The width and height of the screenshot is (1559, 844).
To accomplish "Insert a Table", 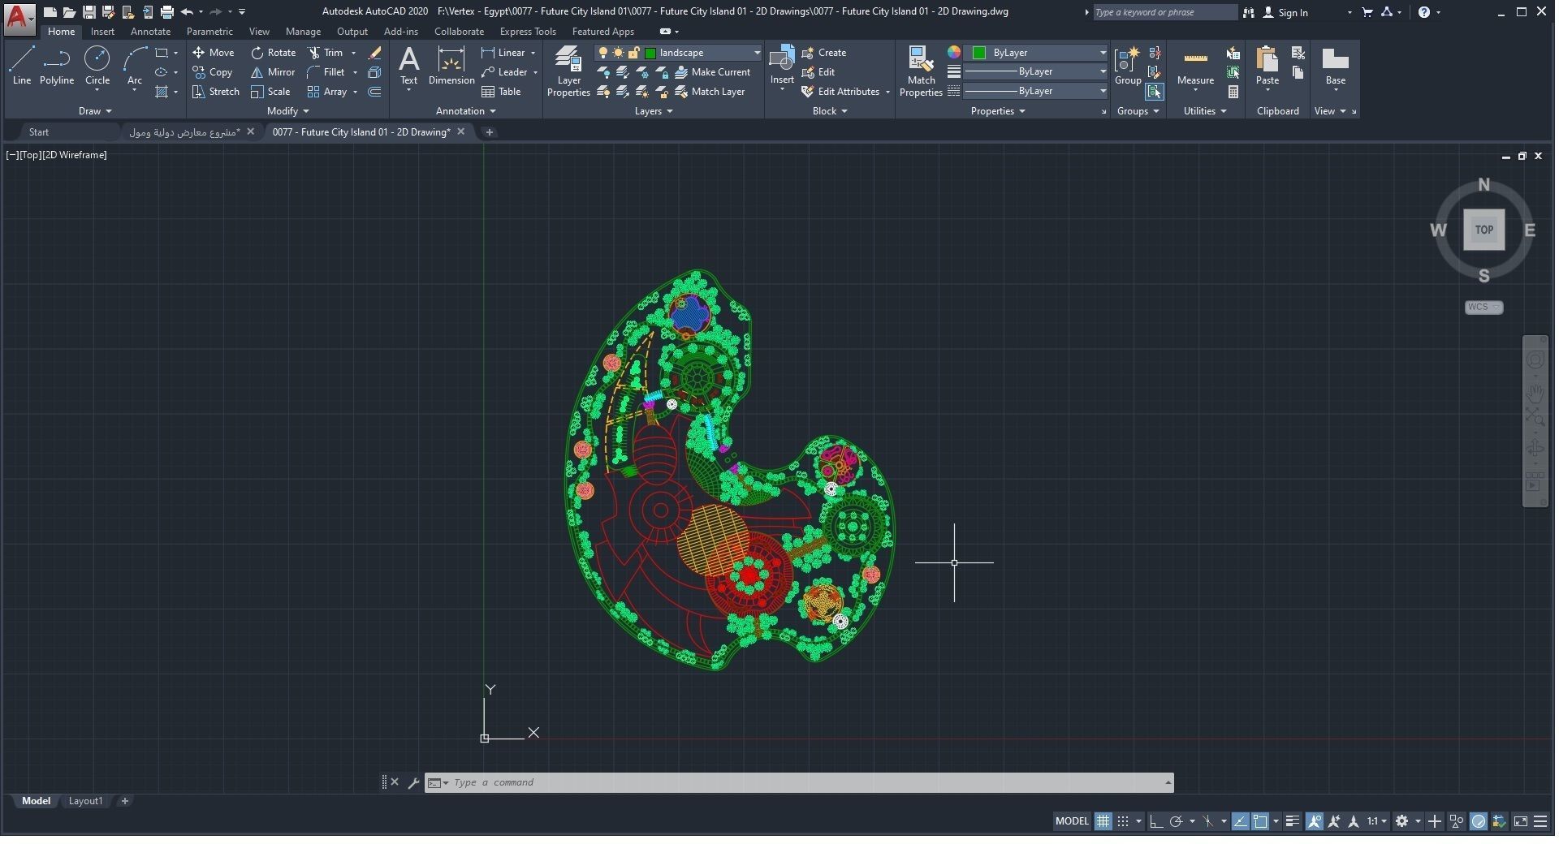I will pos(501,92).
